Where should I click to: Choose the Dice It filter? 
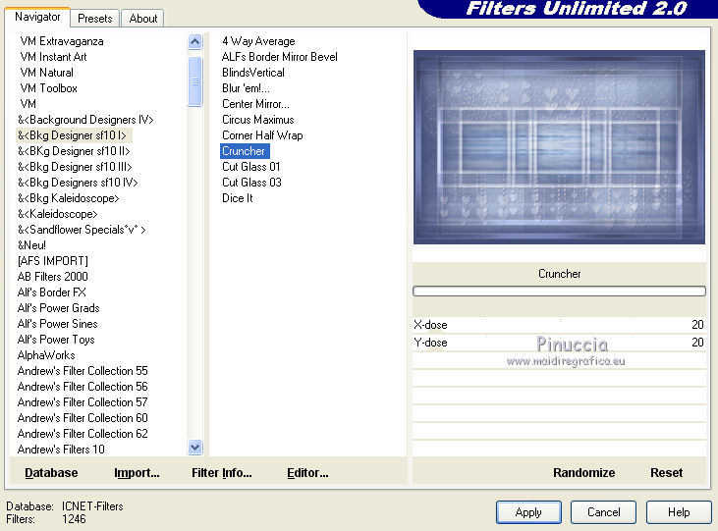click(x=237, y=198)
